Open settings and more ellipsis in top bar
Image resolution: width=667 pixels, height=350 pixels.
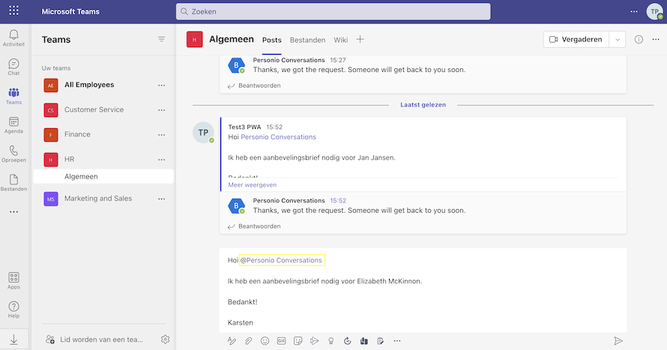click(x=634, y=11)
